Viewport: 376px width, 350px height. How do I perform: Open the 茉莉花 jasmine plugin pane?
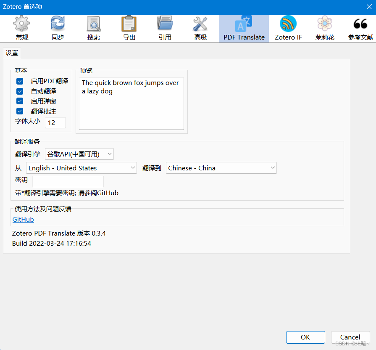[325, 28]
